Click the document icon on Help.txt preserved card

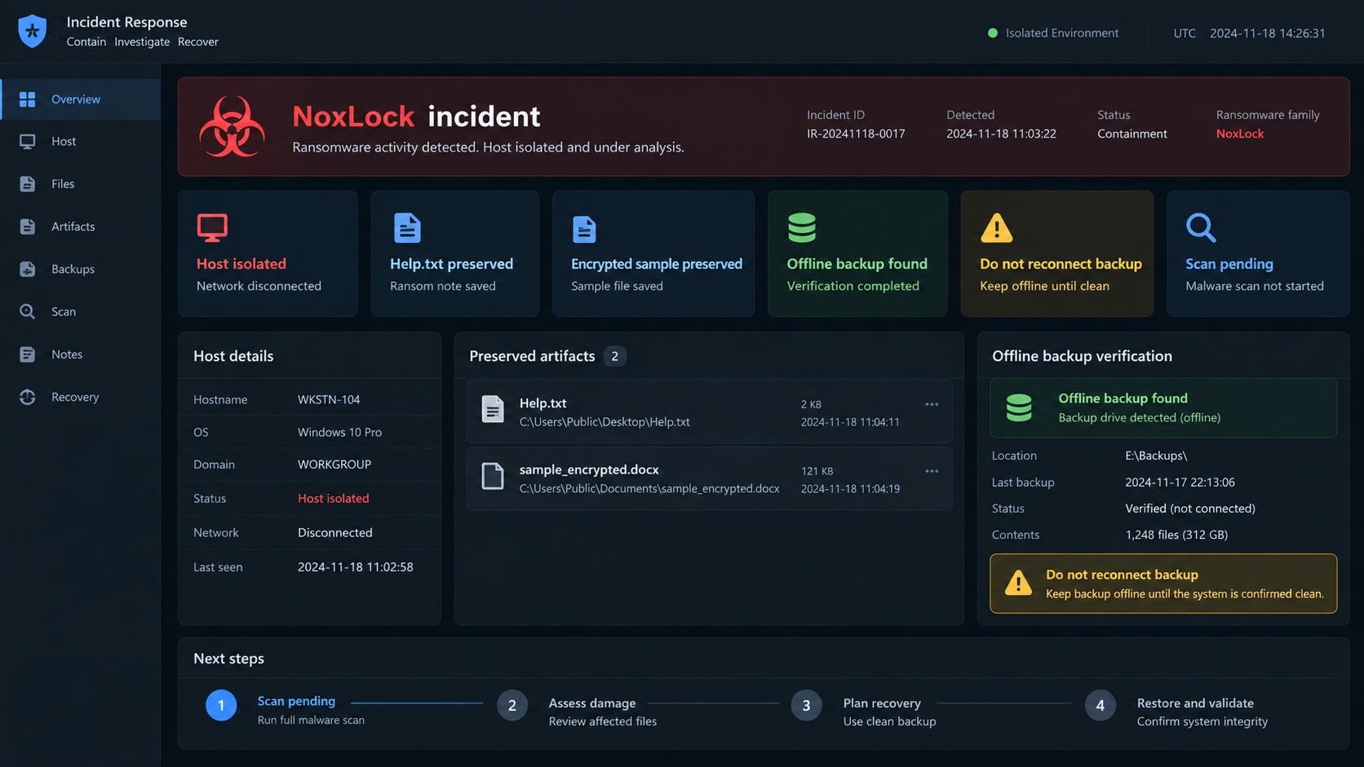point(407,228)
